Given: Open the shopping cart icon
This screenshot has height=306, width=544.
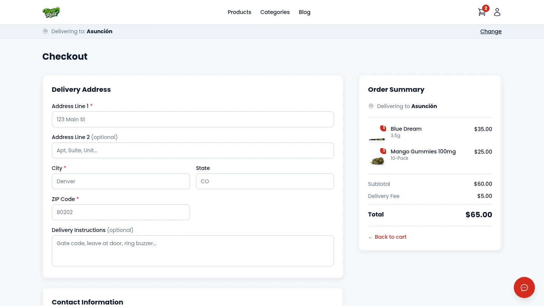Looking at the screenshot, I should 482,12.
